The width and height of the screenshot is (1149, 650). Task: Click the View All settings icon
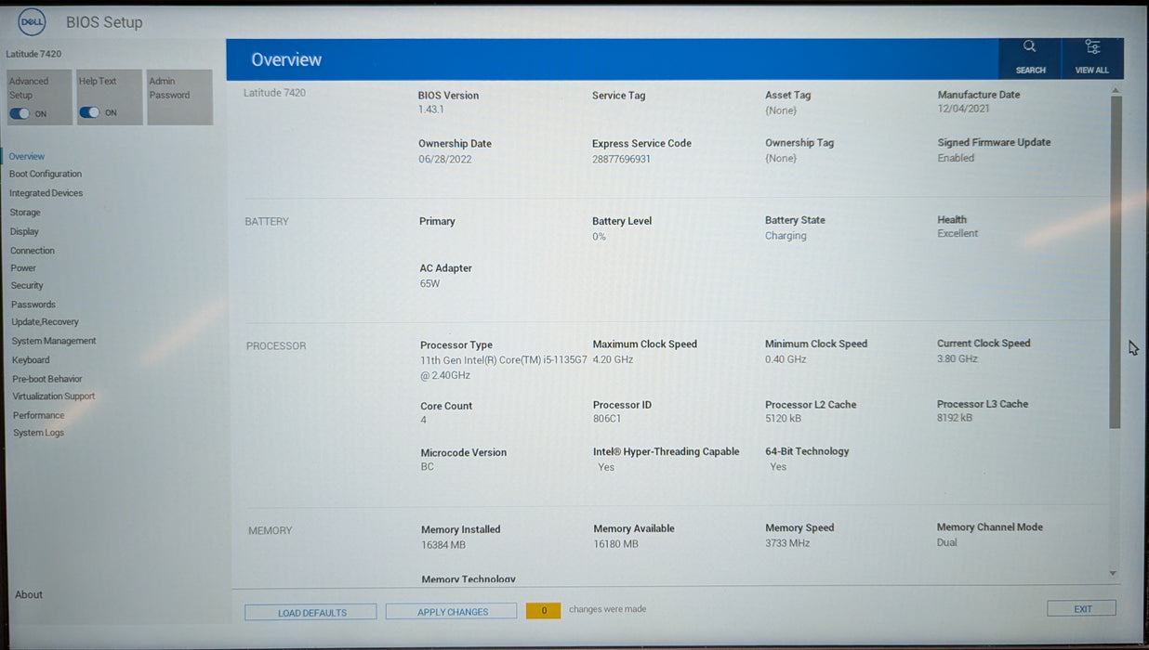coord(1092,46)
